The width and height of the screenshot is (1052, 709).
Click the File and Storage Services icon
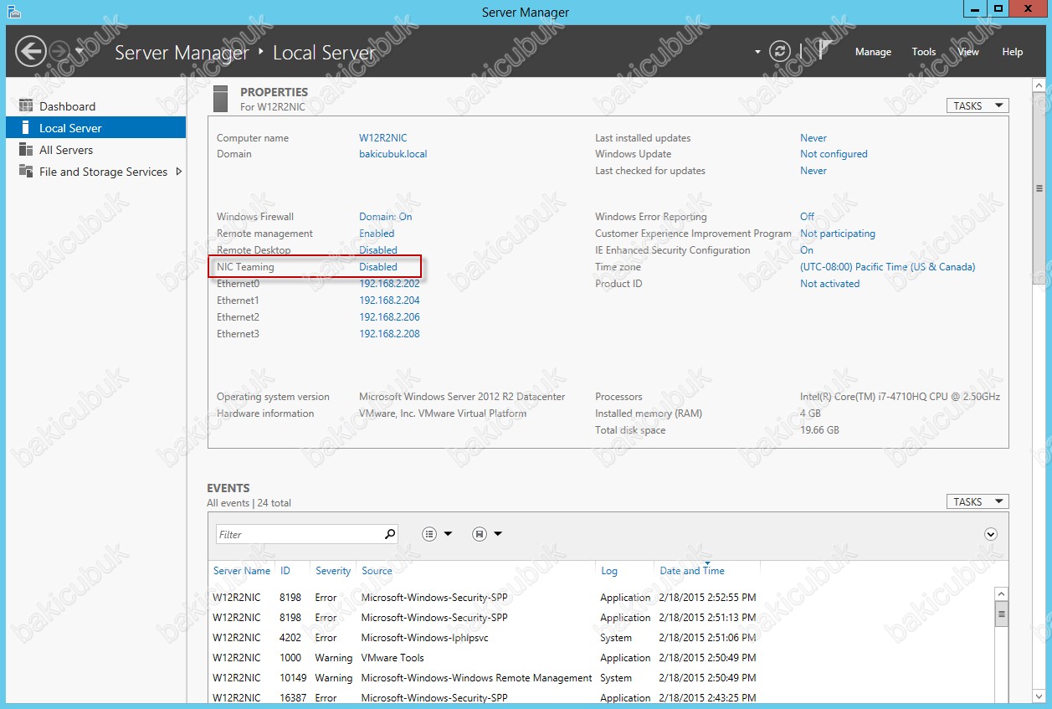pyautogui.click(x=26, y=172)
